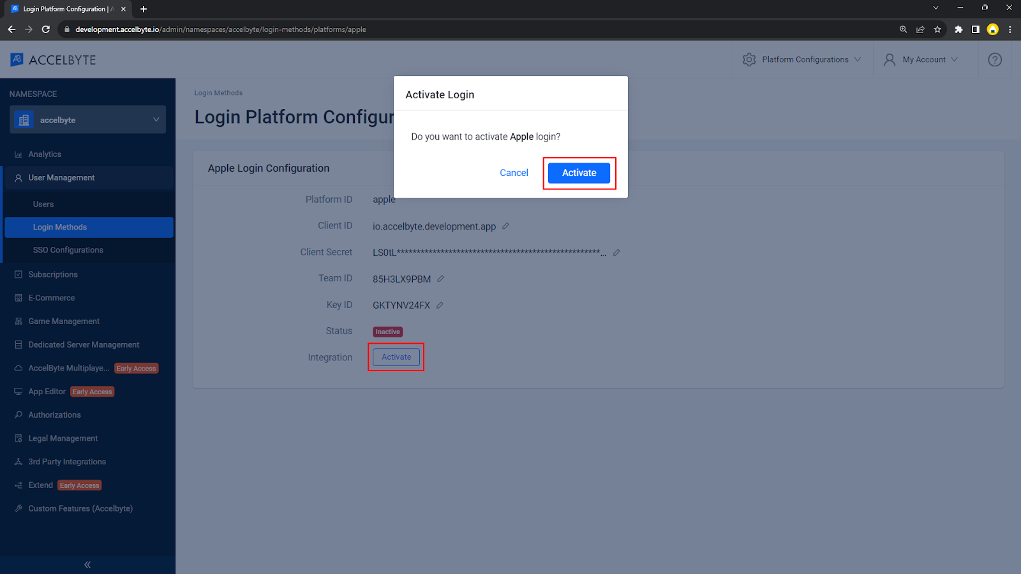Open the browser profile avatar
This screenshot has width=1021, height=574.
click(993, 29)
